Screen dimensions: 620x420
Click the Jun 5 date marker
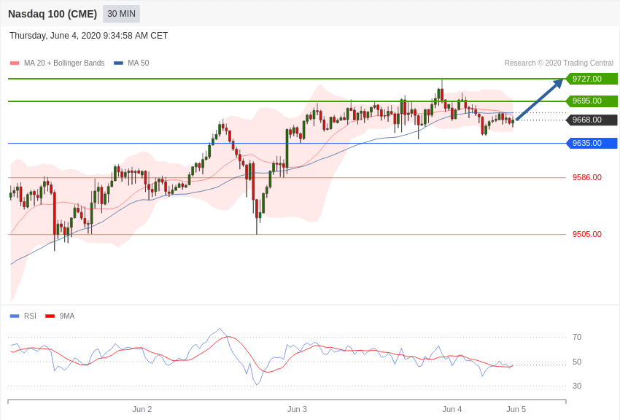click(516, 409)
